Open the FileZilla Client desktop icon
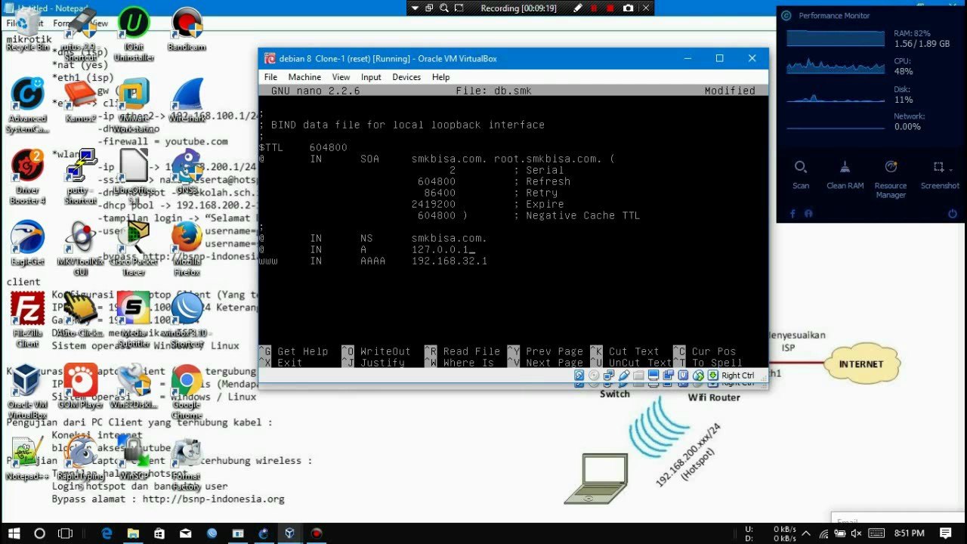The image size is (967, 544). (27, 320)
